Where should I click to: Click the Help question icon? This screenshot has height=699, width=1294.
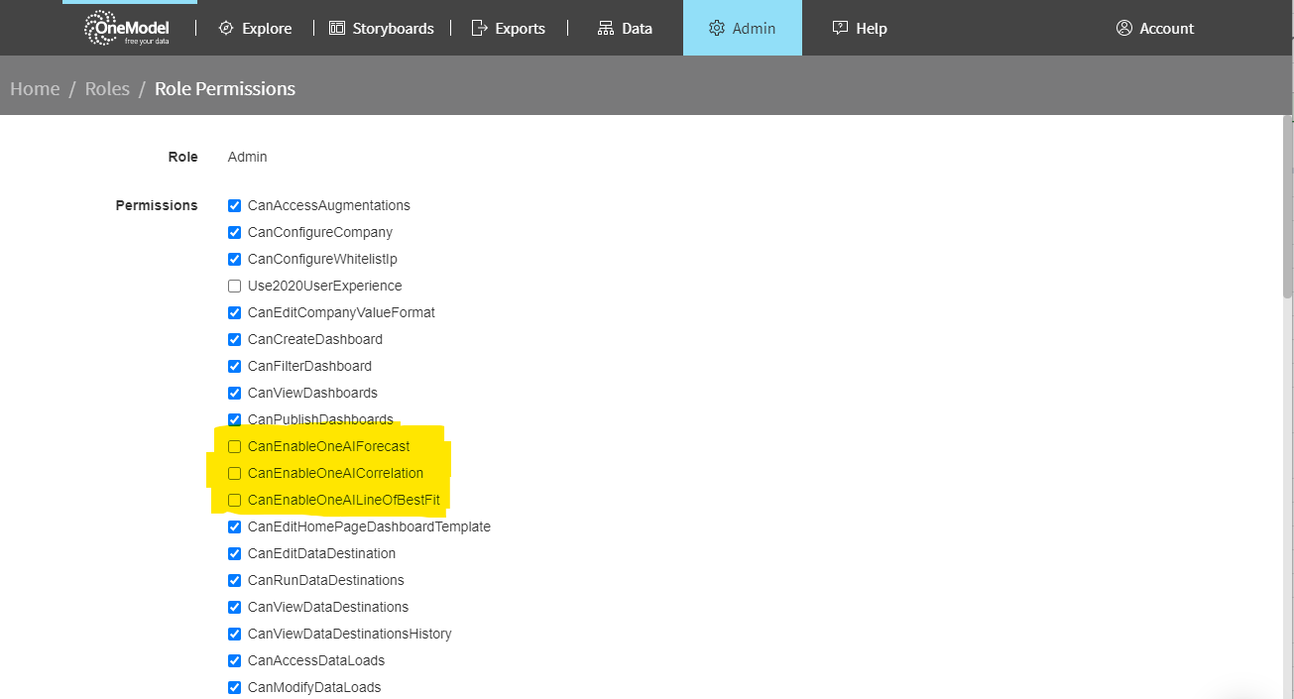(x=841, y=28)
